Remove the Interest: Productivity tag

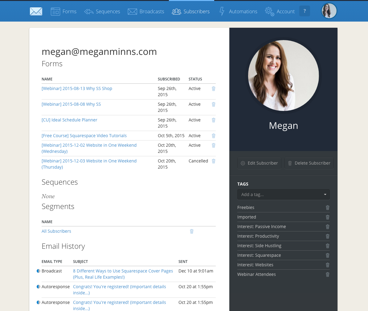tap(328, 236)
